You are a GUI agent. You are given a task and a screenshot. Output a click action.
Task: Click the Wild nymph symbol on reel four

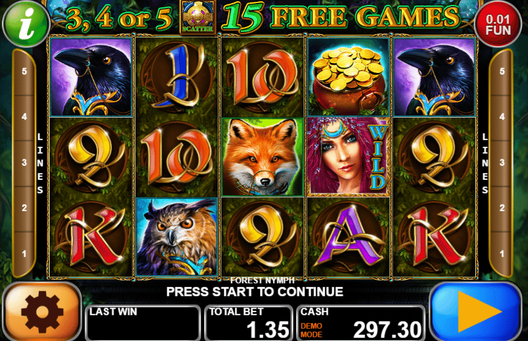point(348,157)
